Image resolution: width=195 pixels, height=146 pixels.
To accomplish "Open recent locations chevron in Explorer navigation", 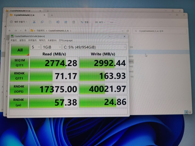I will (21, 31).
